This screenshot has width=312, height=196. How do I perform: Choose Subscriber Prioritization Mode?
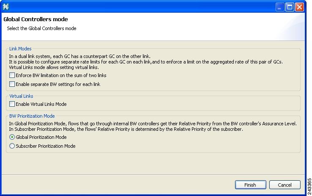click(x=12, y=146)
